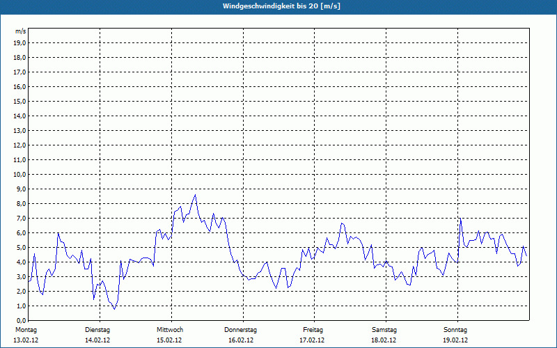This screenshot has height=348, width=557.
Task: Click the chart title Windgeschwindigkeit bis 20 [m/s]
Action: pyautogui.click(x=282, y=6)
